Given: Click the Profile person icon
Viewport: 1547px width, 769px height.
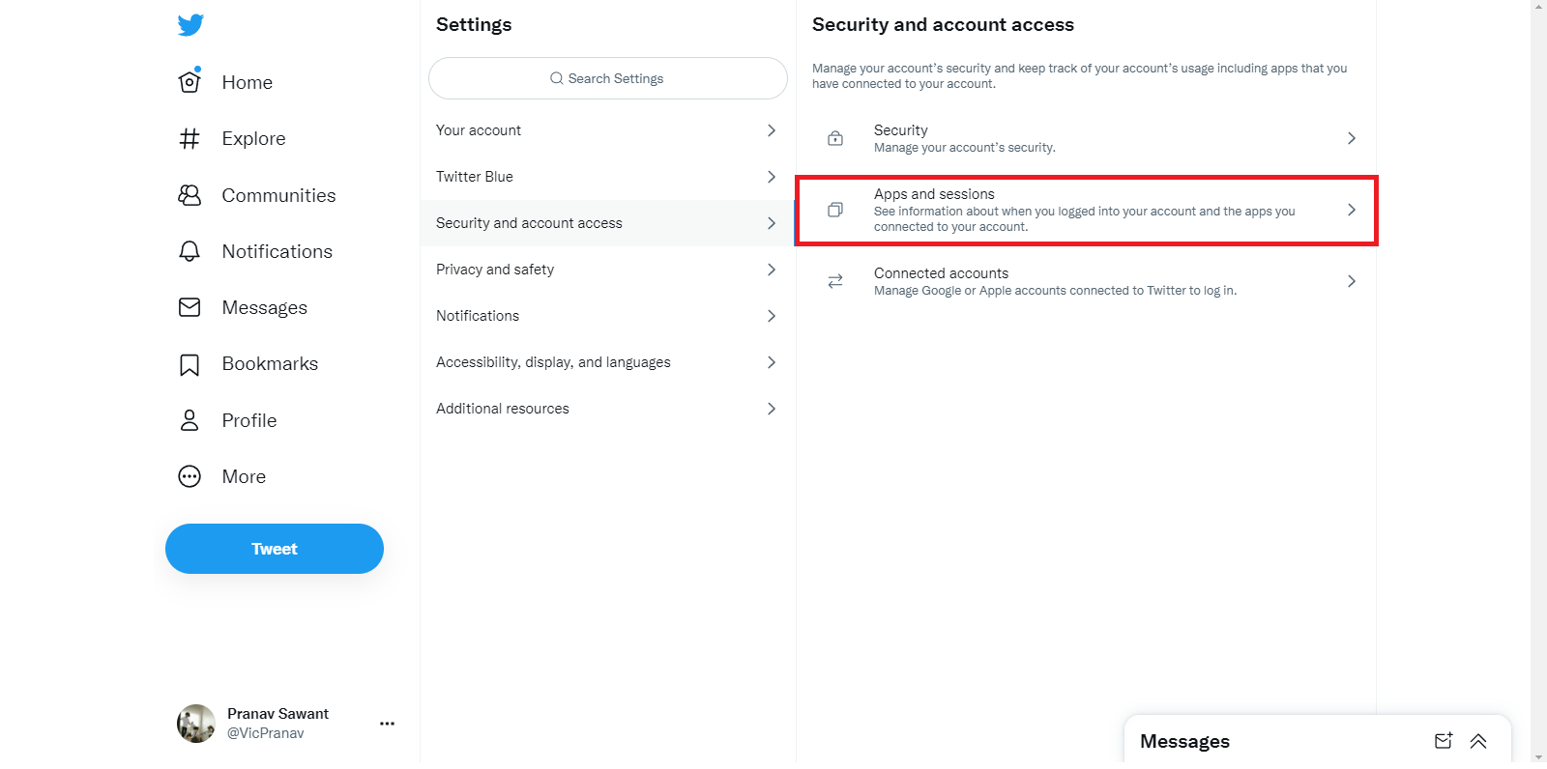Looking at the screenshot, I should pyautogui.click(x=190, y=420).
